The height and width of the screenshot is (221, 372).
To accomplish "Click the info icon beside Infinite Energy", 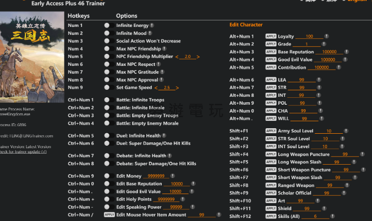I will click(152, 25).
